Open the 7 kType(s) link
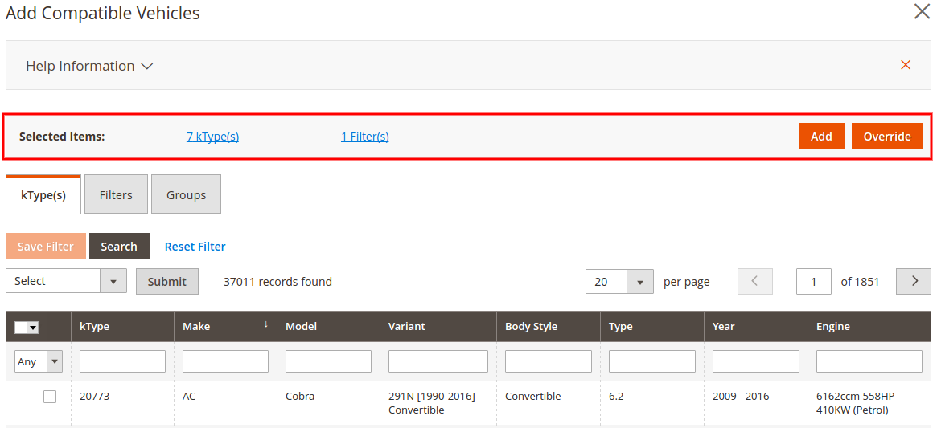This screenshot has width=937, height=428. point(212,137)
